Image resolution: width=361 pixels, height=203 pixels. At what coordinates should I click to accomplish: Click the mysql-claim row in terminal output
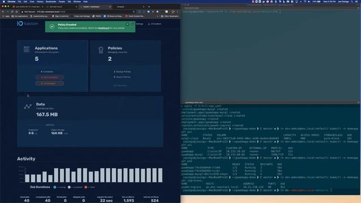tap(267, 138)
